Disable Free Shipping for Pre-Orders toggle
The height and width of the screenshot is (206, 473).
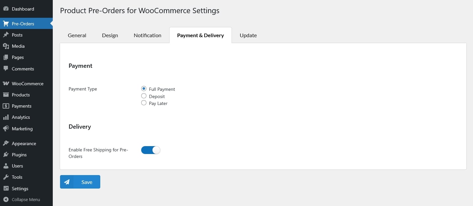tap(151, 150)
